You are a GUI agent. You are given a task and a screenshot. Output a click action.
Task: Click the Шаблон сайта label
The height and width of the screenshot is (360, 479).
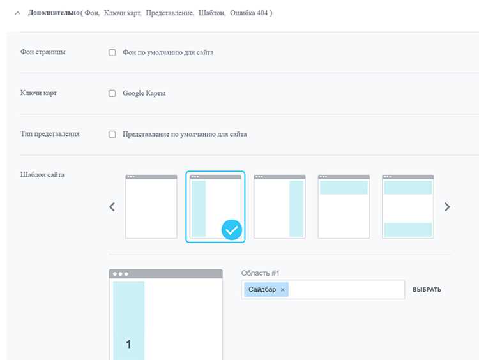42,175
